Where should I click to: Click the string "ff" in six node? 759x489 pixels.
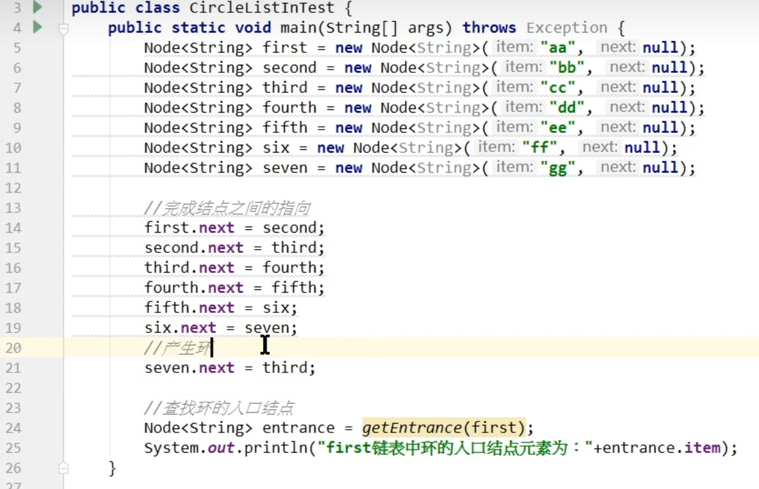coord(539,148)
